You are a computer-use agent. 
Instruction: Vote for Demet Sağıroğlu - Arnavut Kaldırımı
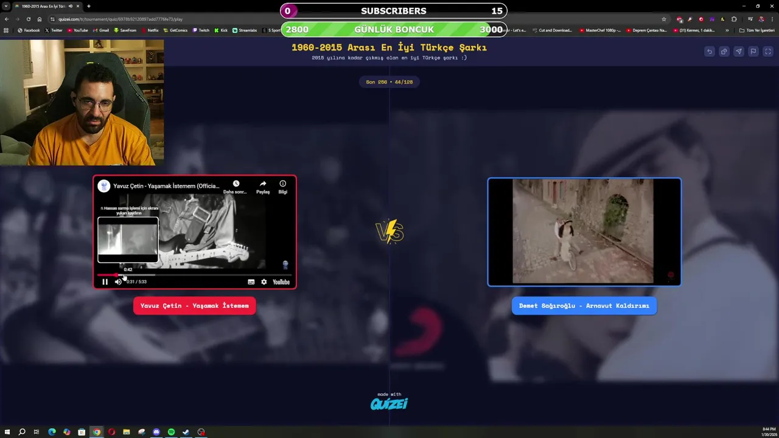[584, 306]
